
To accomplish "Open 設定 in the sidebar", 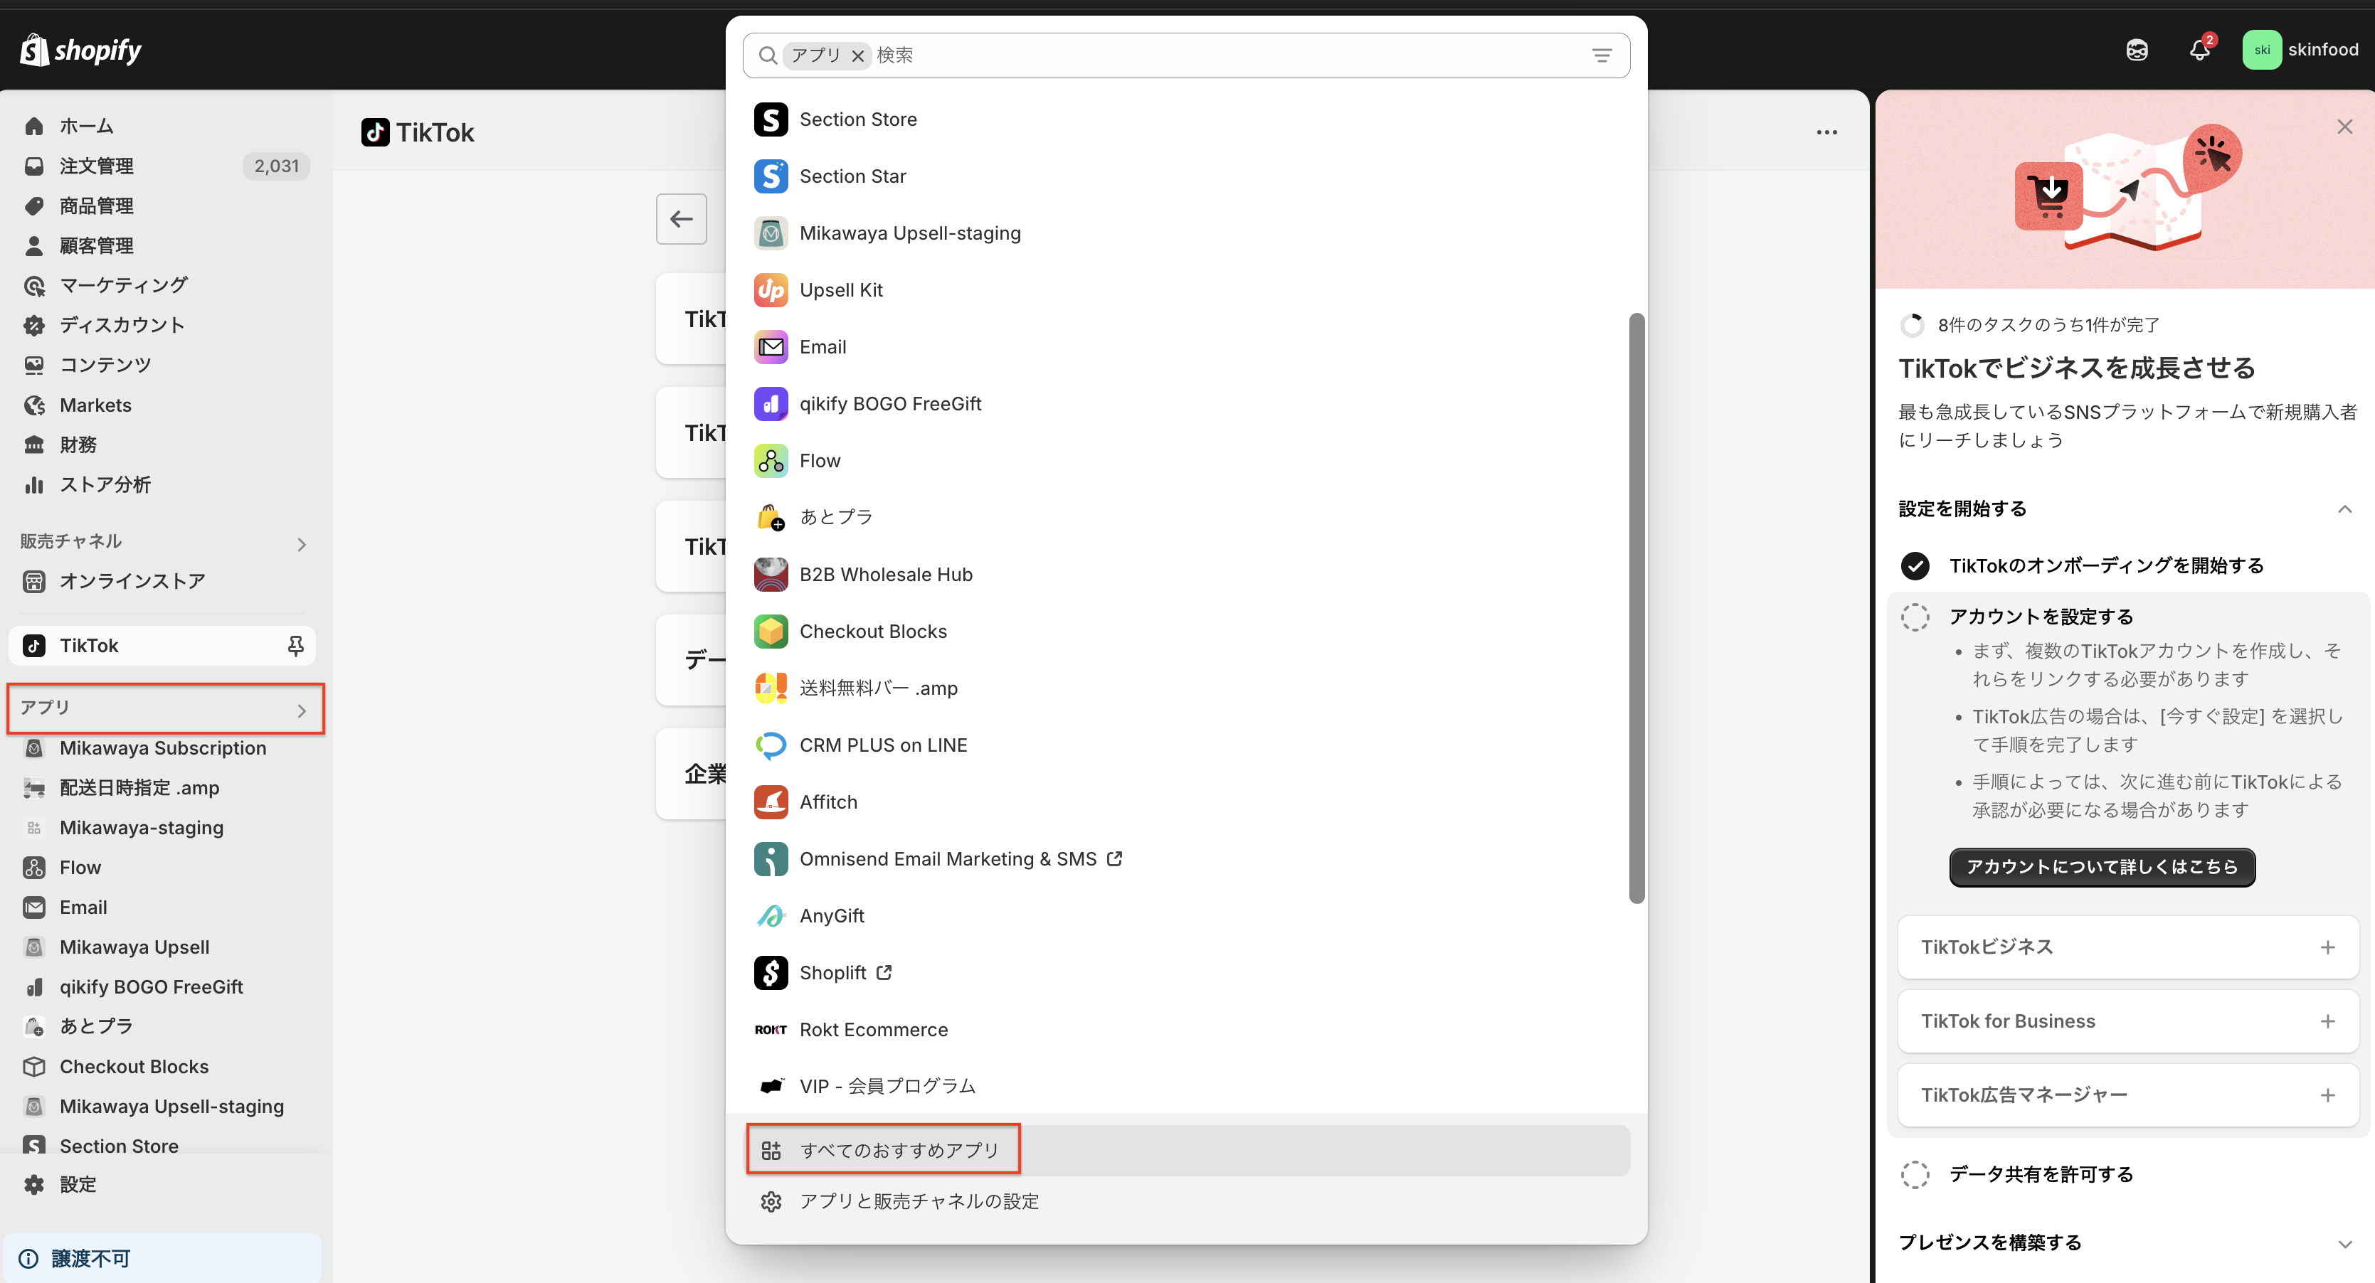I will pos(162,1186).
